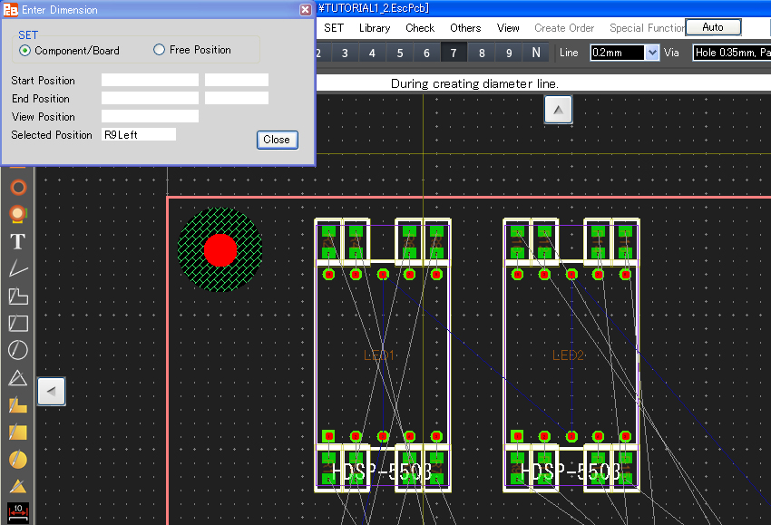Open the View menu

508,28
